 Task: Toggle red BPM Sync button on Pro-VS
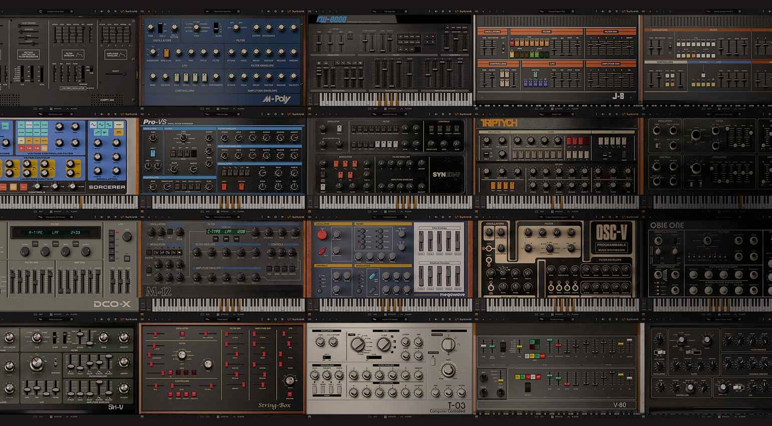coord(241,186)
